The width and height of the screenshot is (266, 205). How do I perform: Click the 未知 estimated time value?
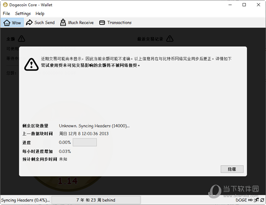coord(63,159)
